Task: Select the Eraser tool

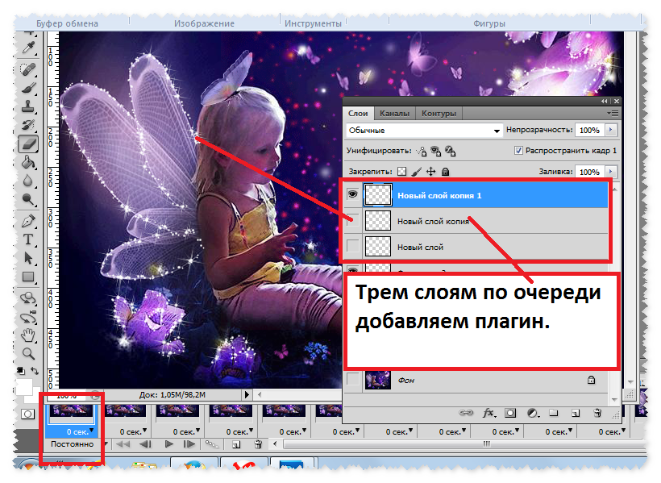Action: (28, 144)
